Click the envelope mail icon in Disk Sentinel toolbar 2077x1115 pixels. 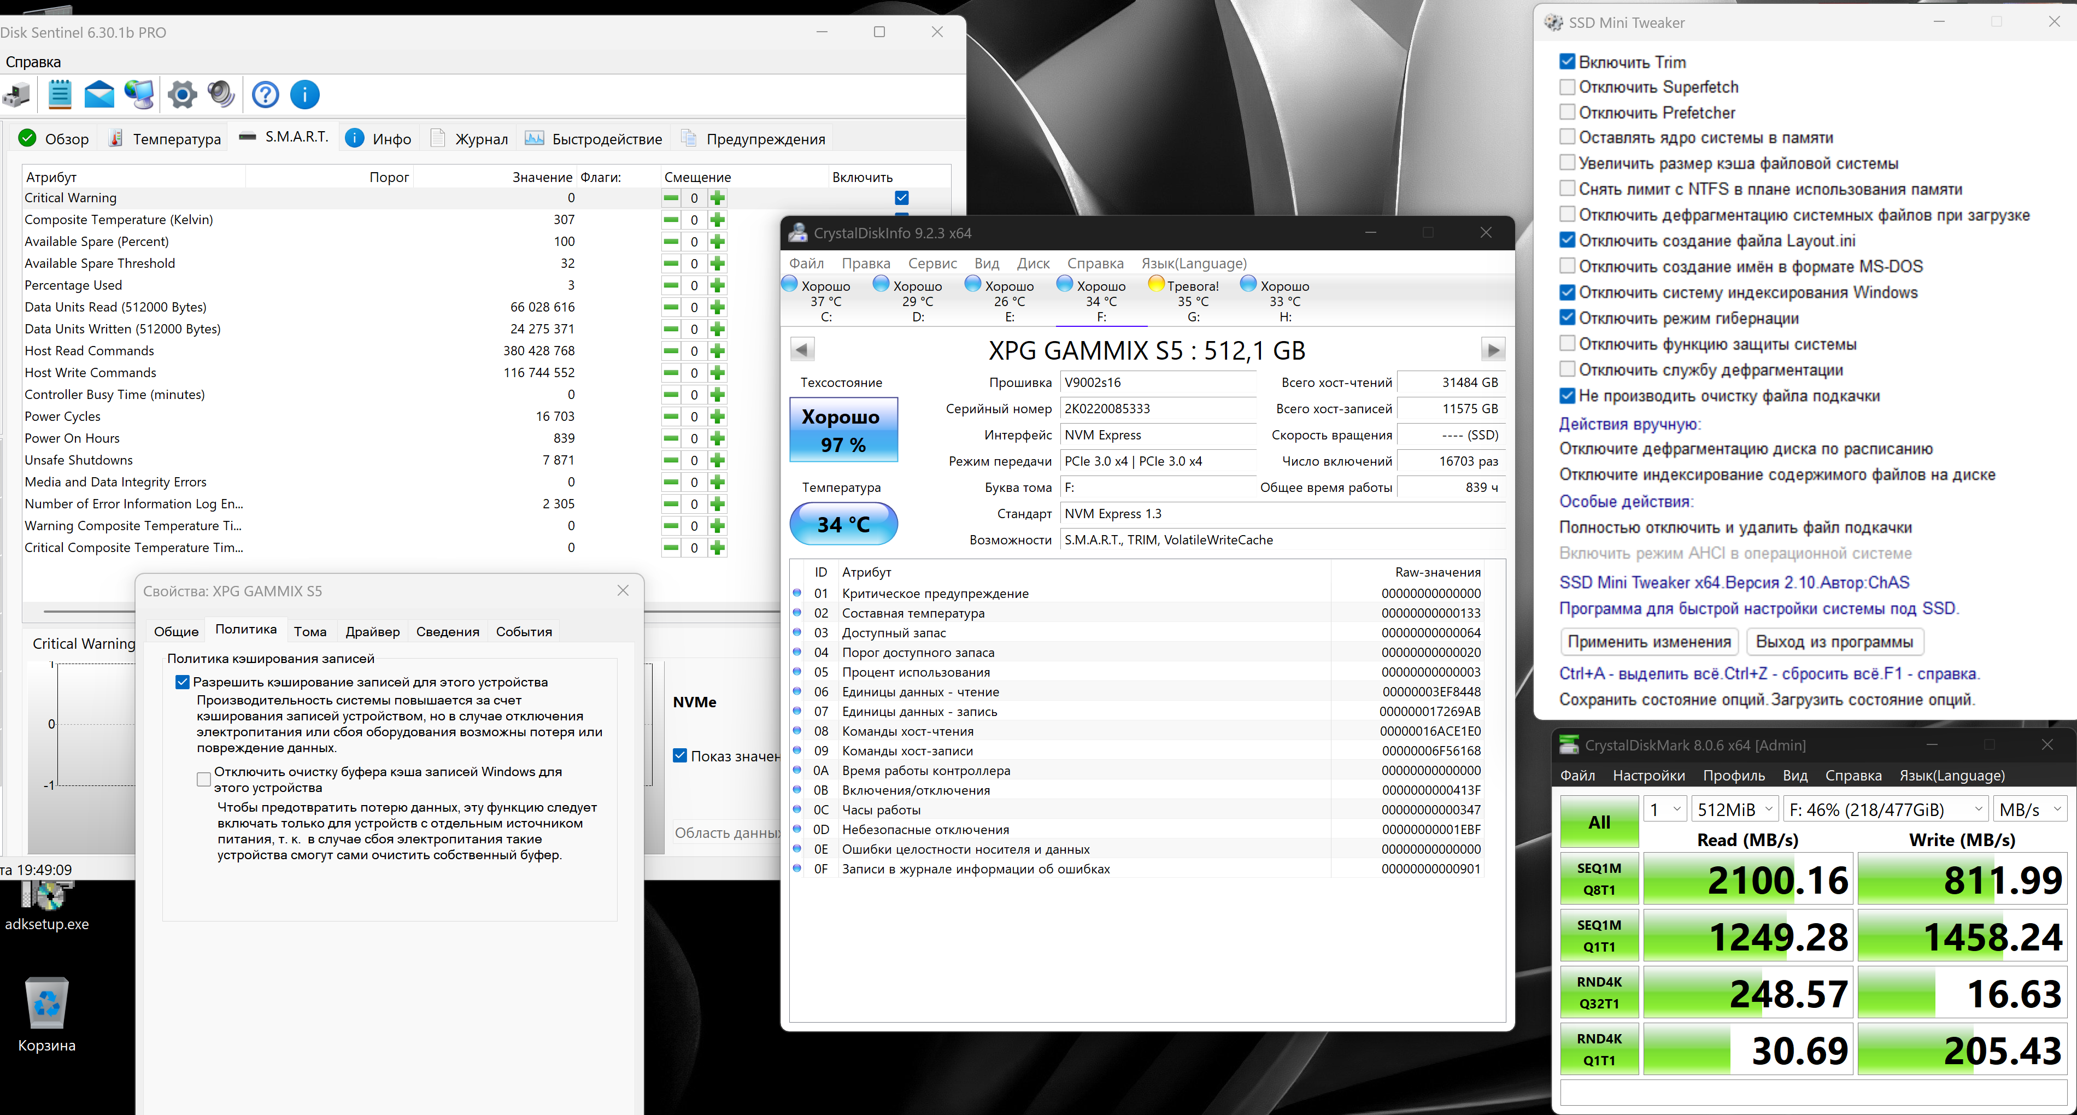[99, 95]
